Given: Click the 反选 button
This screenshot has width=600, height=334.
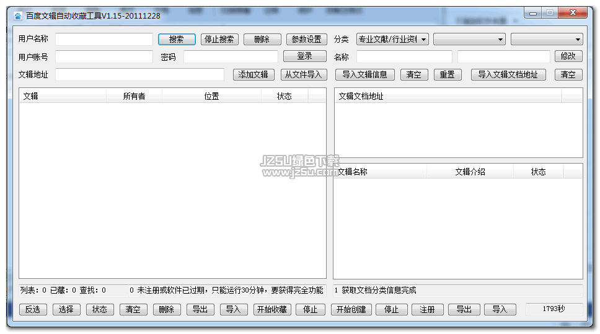Looking at the screenshot, I should [33, 309].
